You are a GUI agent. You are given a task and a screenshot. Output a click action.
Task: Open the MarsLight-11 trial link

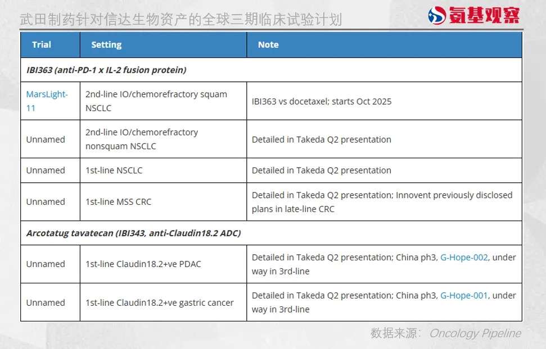click(47, 101)
